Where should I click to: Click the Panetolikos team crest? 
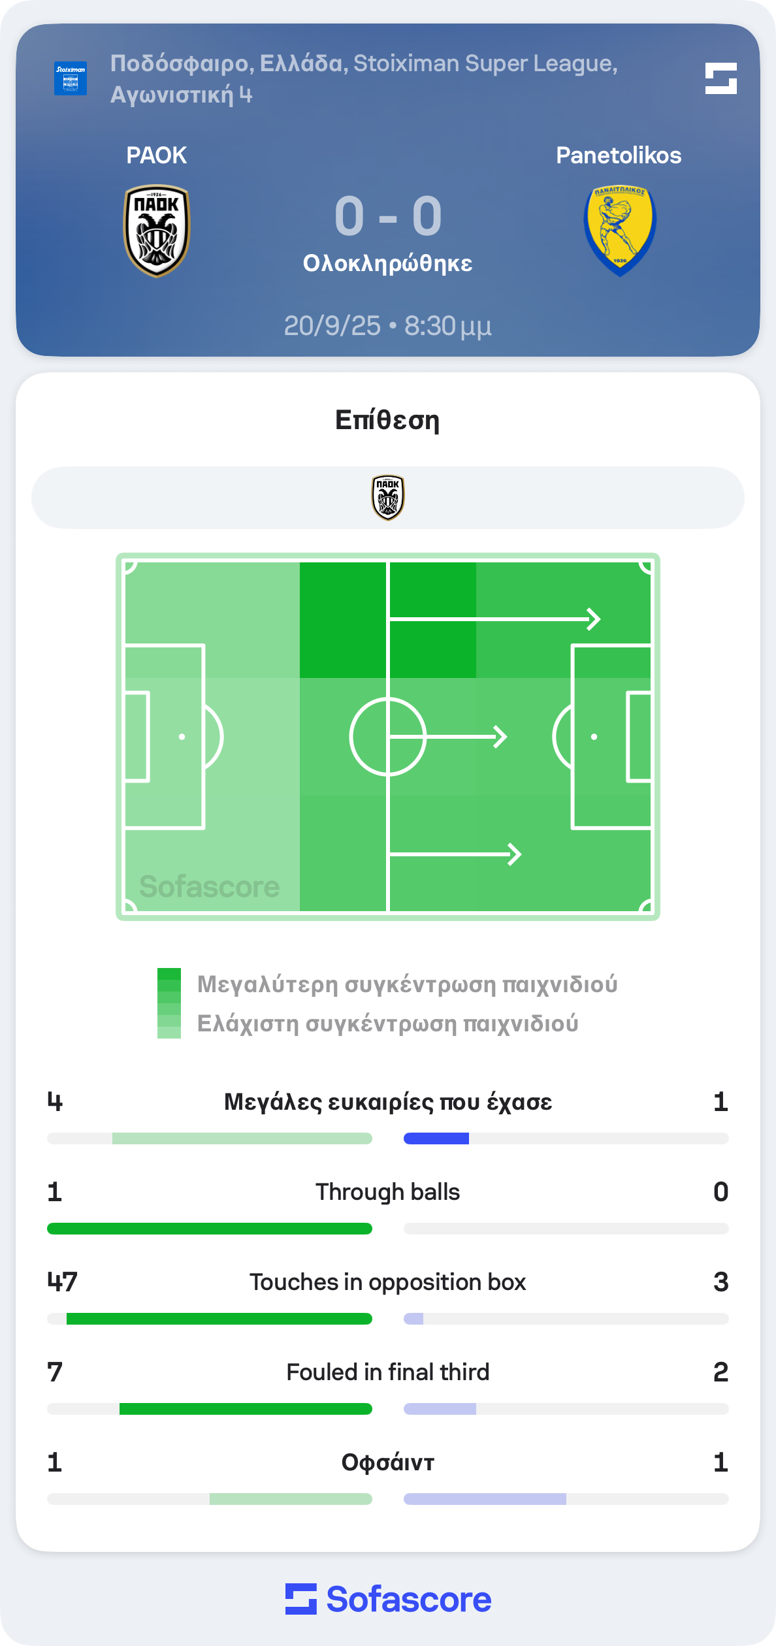[619, 231]
